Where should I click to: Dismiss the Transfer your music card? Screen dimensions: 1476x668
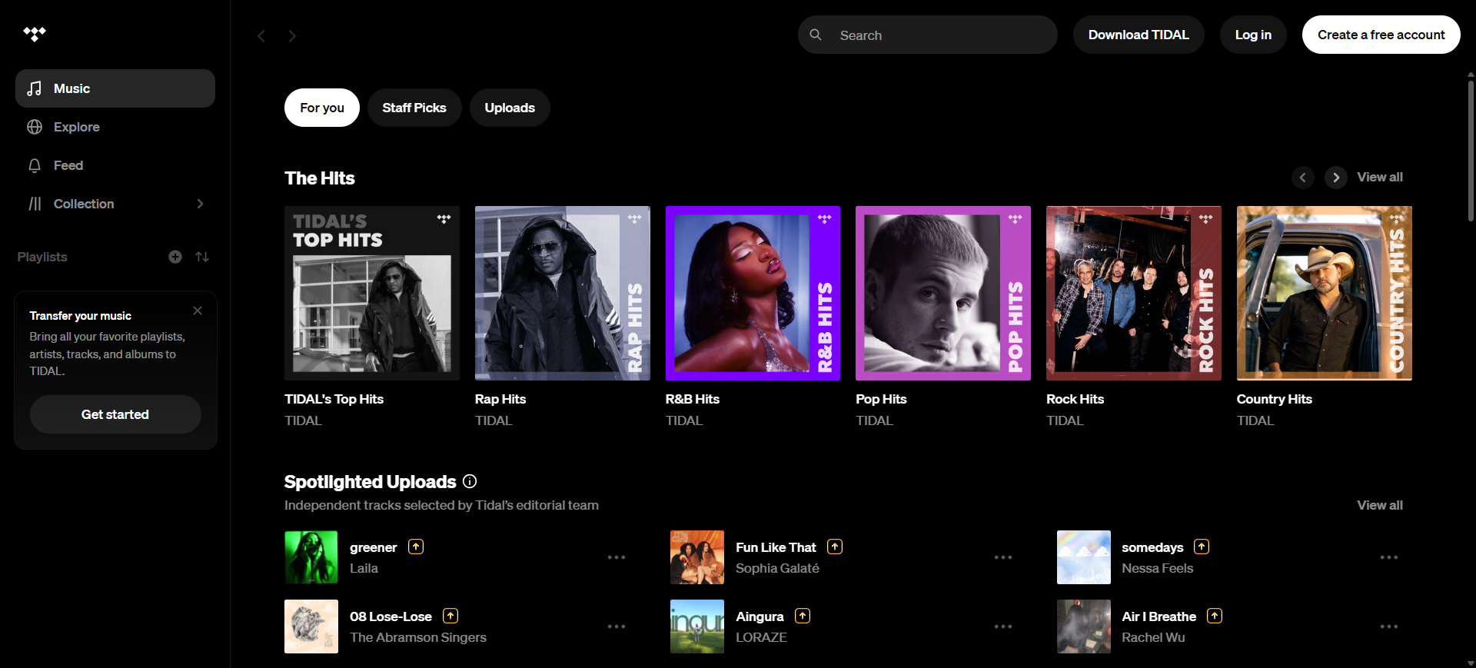pyautogui.click(x=198, y=311)
